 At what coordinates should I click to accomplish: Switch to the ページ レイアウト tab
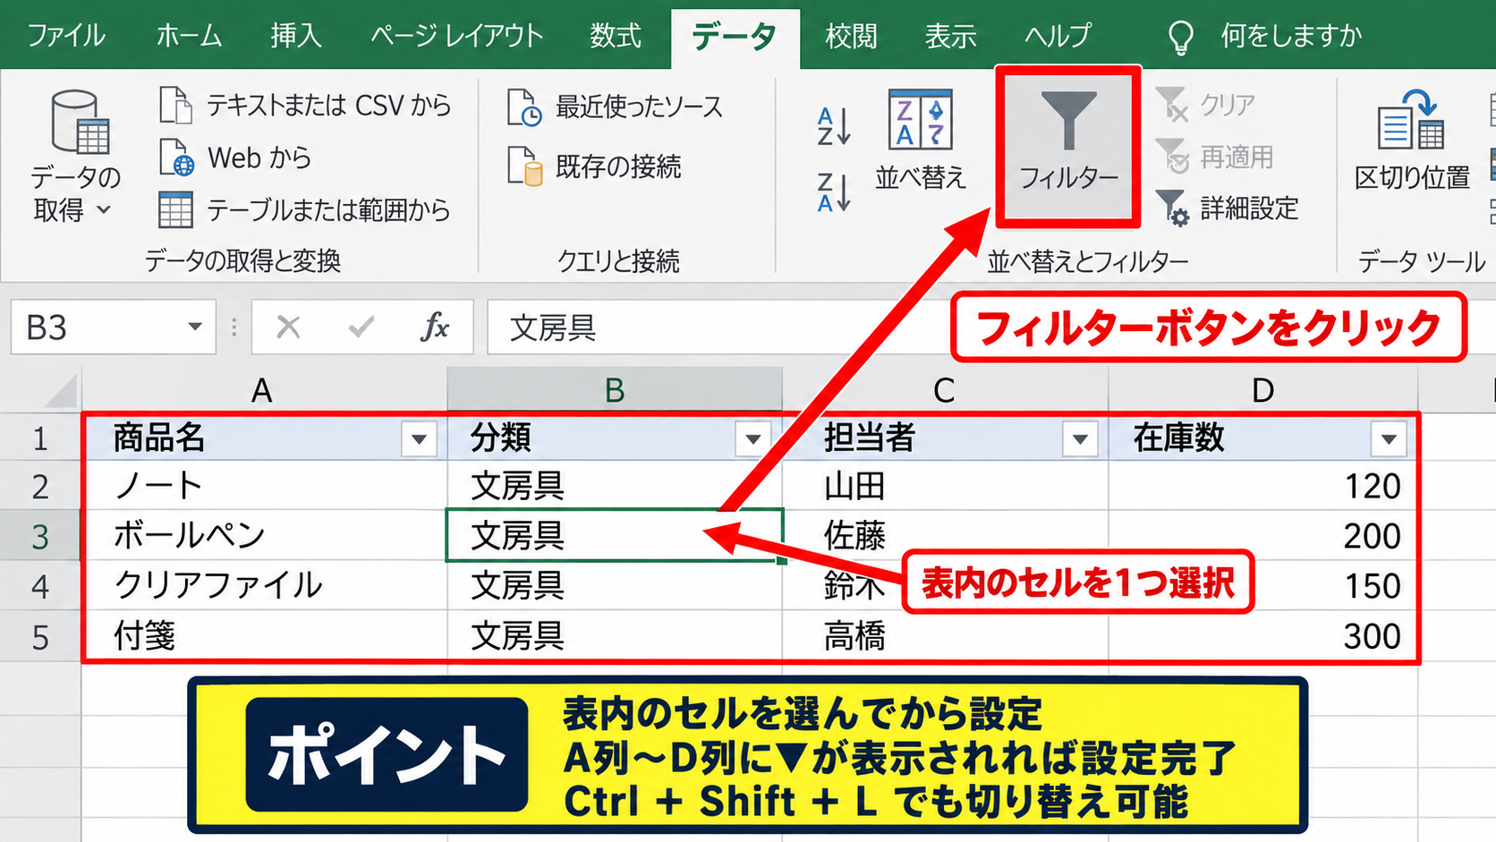(x=457, y=36)
